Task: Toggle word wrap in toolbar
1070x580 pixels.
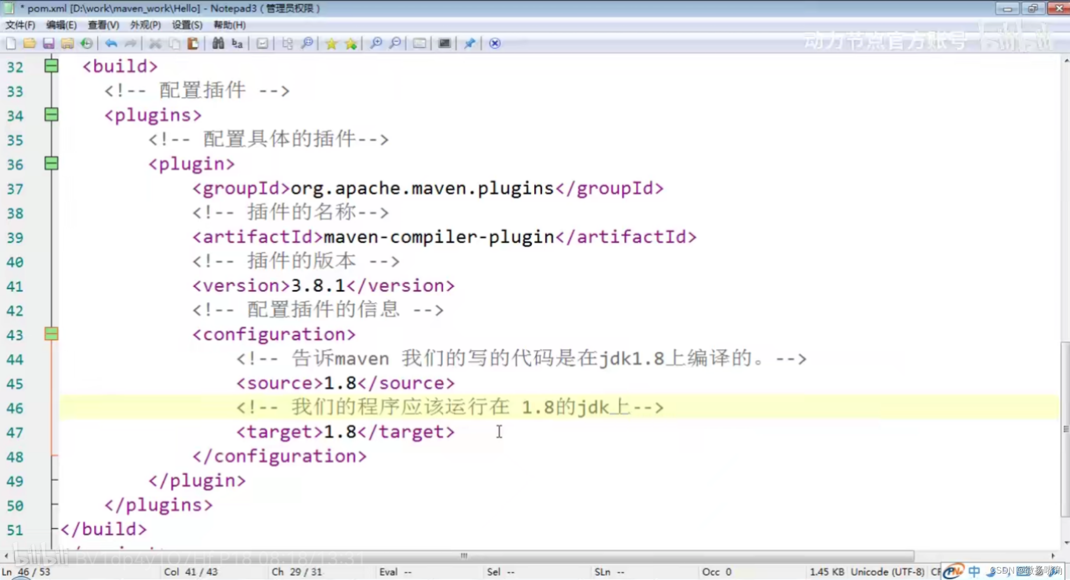Action: coord(262,44)
